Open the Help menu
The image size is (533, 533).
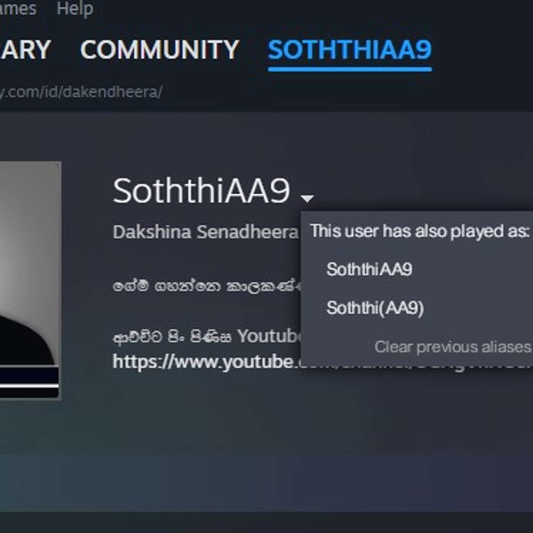[75, 8]
